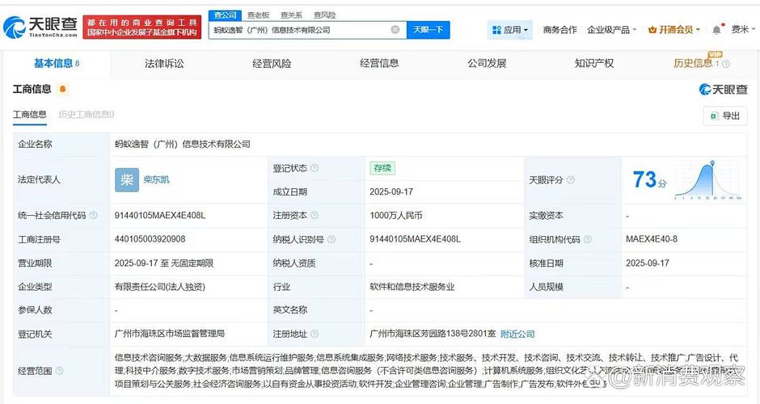Click the 导出 export button
760x404 pixels.
pyautogui.click(x=725, y=116)
